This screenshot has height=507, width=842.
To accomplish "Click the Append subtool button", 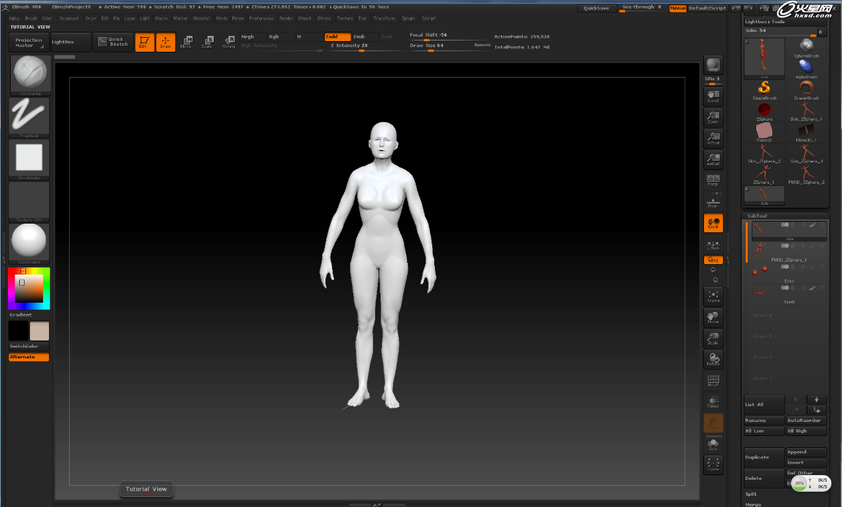I will [x=807, y=452].
